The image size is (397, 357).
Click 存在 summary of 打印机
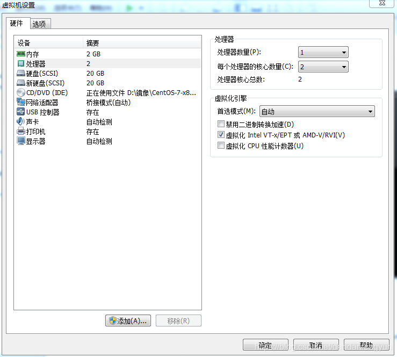92,132
